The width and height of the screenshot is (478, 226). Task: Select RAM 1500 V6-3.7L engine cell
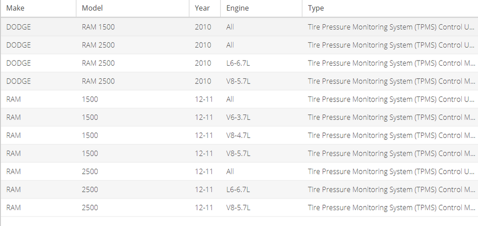(238, 117)
